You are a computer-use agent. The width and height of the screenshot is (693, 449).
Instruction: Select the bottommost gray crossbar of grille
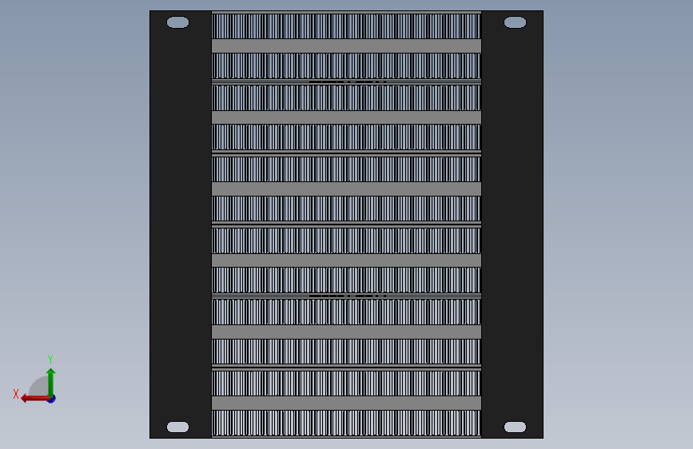click(x=347, y=403)
